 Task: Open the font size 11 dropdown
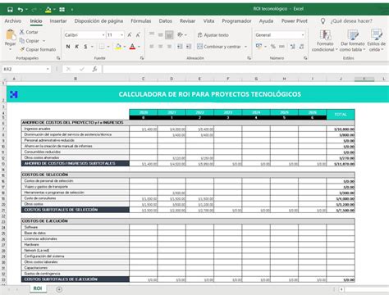pos(122,35)
